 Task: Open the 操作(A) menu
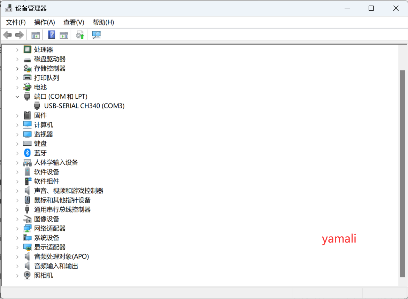tap(45, 22)
